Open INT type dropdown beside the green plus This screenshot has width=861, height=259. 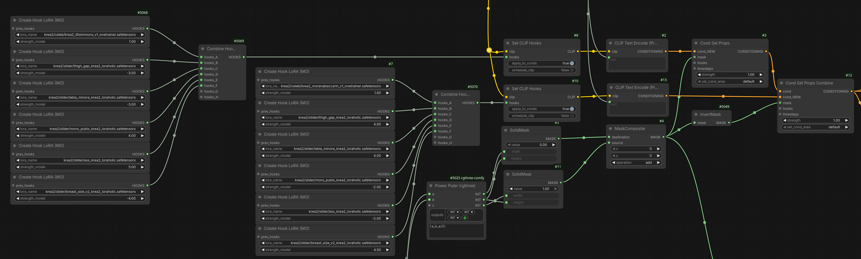coord(454,218)
